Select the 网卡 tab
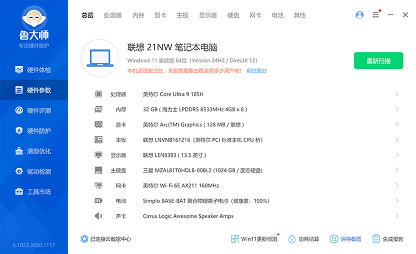Viewport: 416px width, 254px height. click(x=255, y=15)
